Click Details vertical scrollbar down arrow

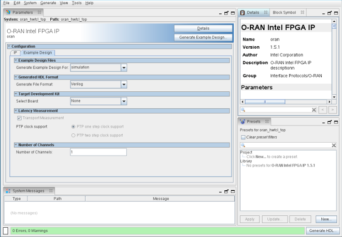[x=334, y=97]
